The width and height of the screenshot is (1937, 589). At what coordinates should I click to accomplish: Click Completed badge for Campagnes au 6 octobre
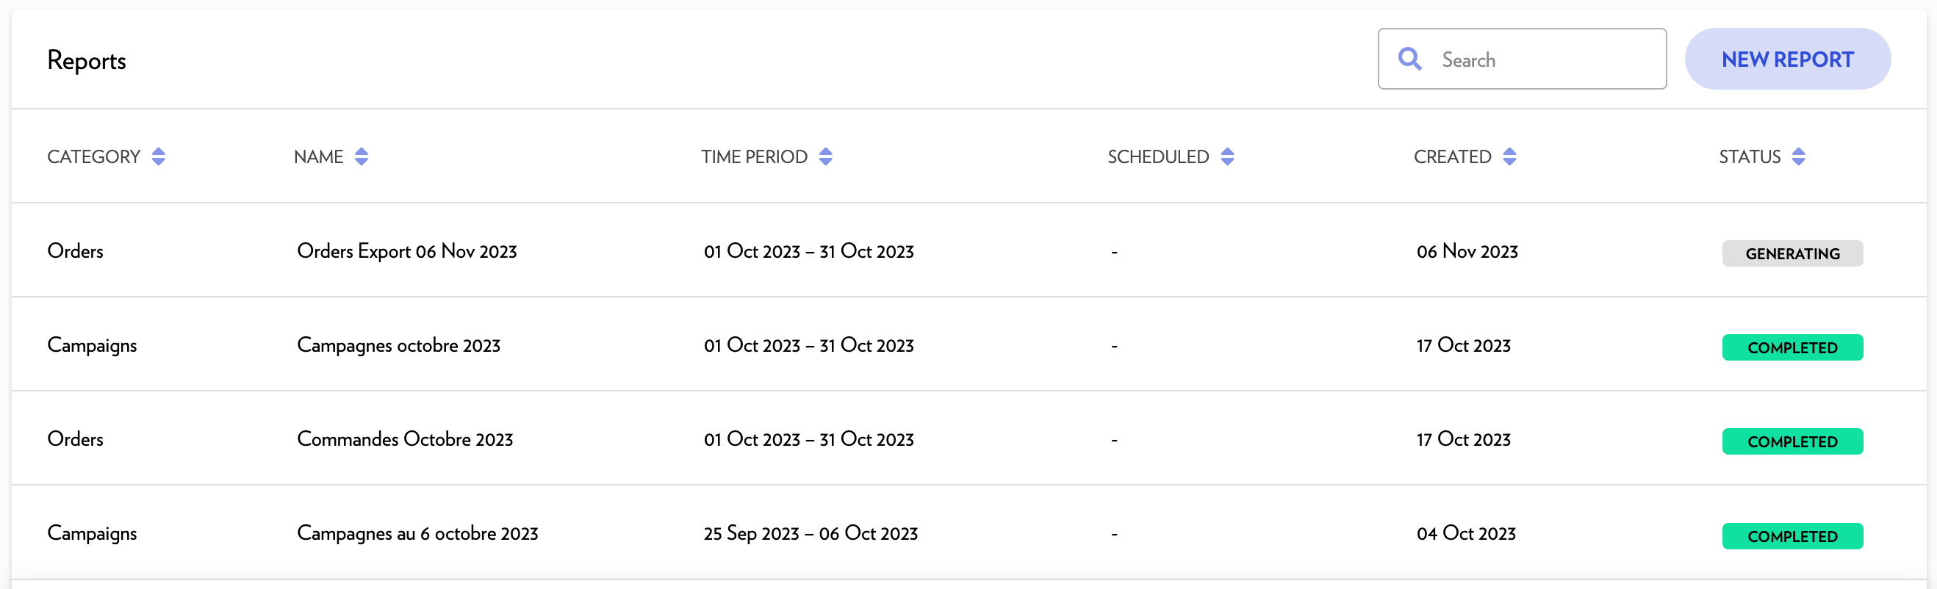[1793, 536]
